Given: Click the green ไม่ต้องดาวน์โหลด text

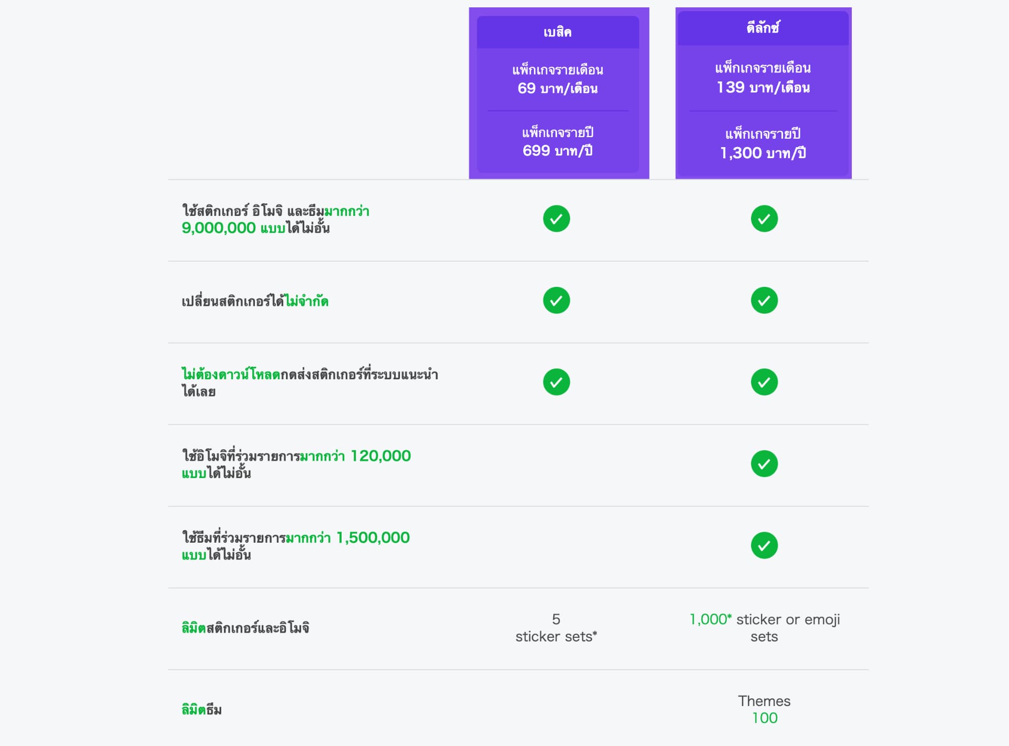Looking at the screenshot, I should [231, 375].
